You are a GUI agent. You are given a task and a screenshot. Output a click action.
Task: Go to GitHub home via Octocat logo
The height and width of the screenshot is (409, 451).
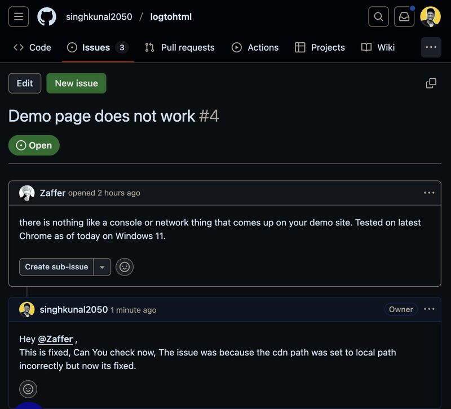coord(47,17)
